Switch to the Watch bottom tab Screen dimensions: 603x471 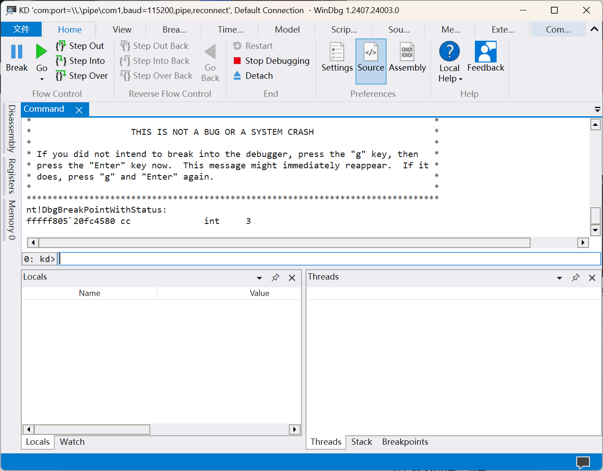[x=72, y=442]
